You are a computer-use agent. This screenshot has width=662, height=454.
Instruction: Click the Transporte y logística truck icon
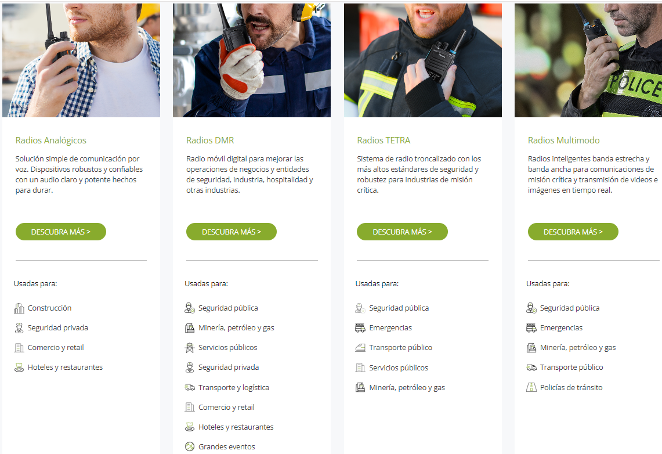click(190, 387)
